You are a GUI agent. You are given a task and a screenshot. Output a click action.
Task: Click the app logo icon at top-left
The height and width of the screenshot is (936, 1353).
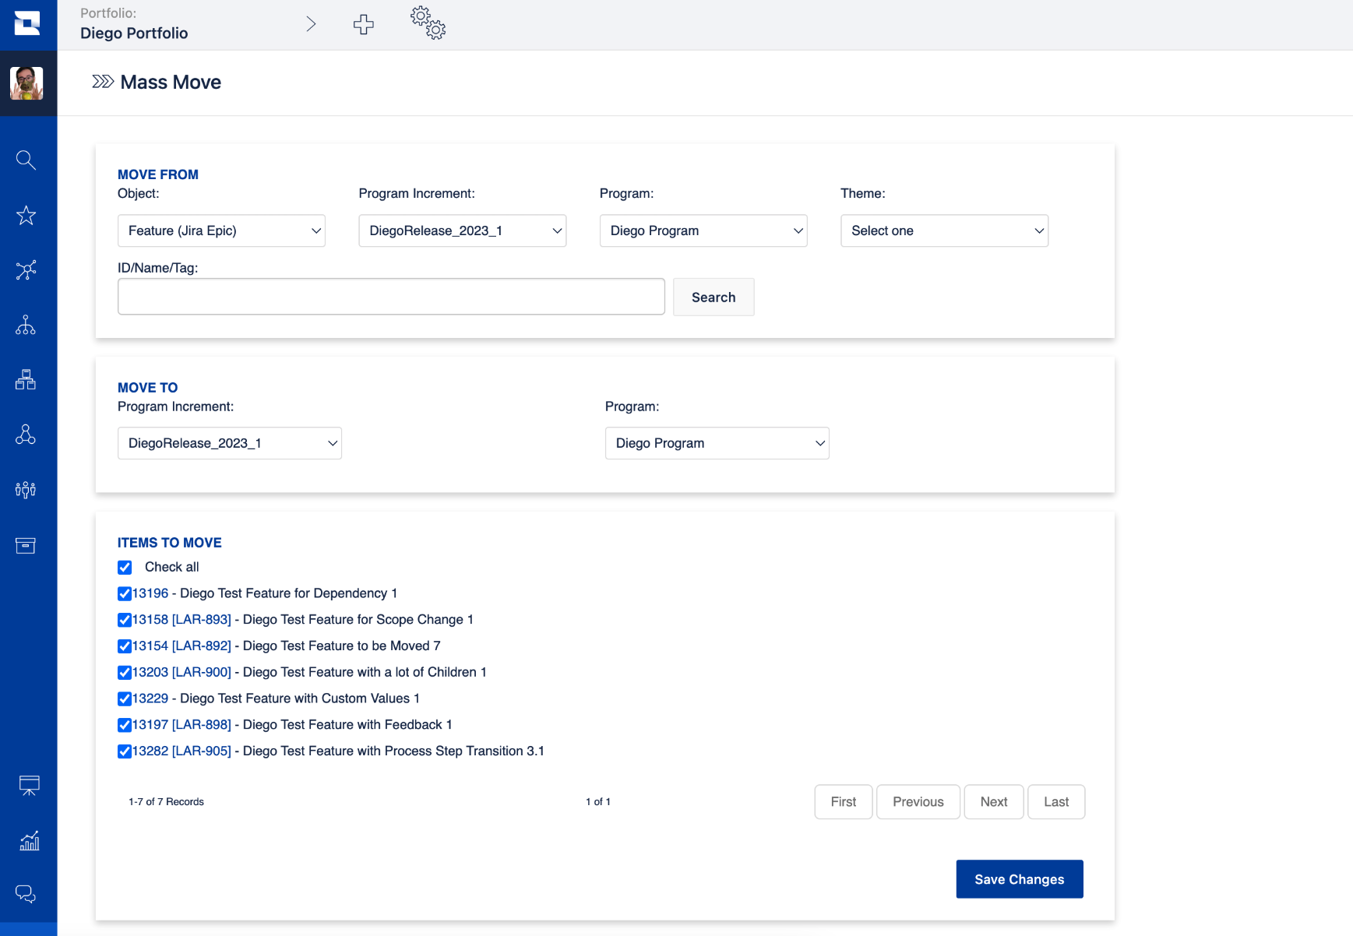pos(27,23)
